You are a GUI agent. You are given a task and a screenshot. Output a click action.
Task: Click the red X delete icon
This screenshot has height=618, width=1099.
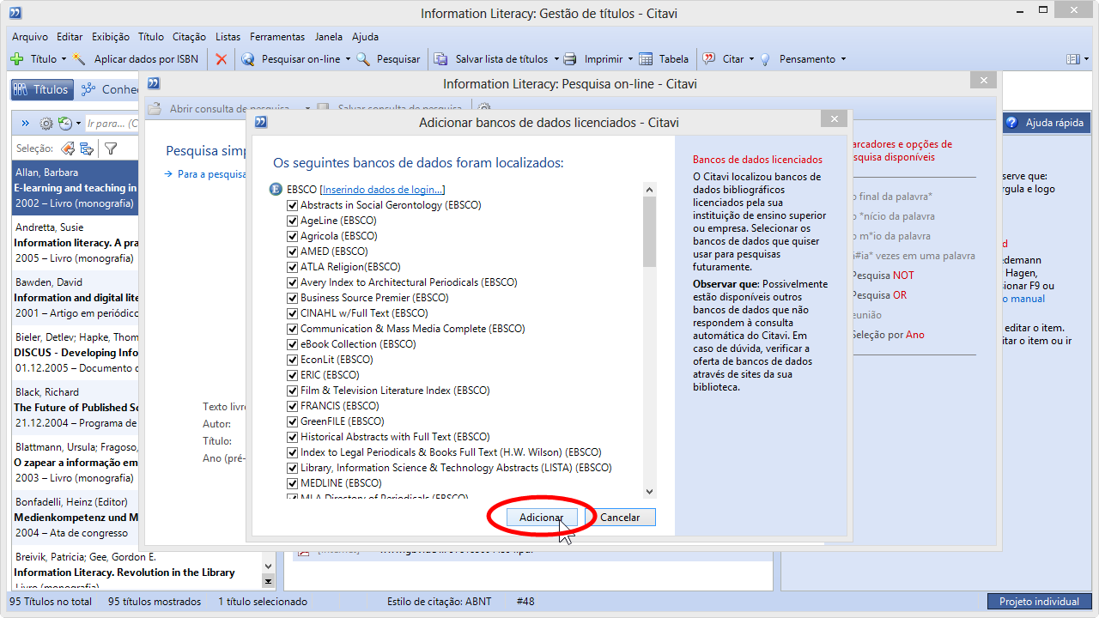coord(222,59)
